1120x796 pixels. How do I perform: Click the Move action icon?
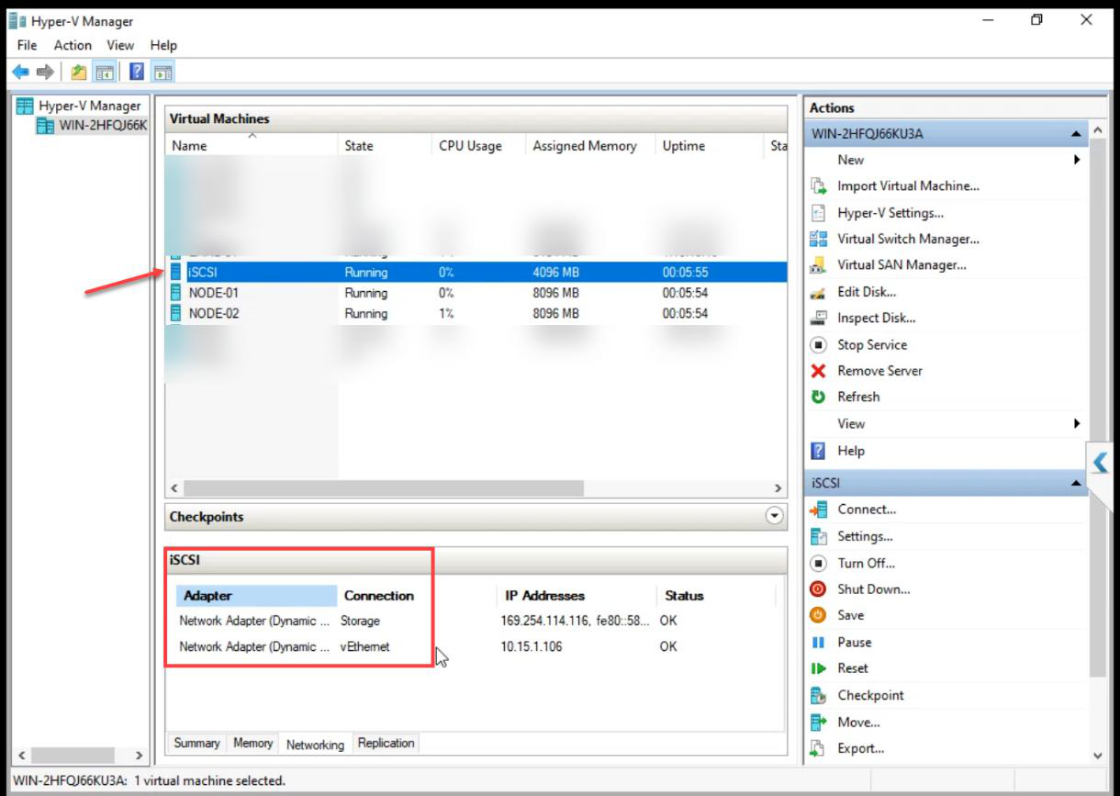[818, 722]
